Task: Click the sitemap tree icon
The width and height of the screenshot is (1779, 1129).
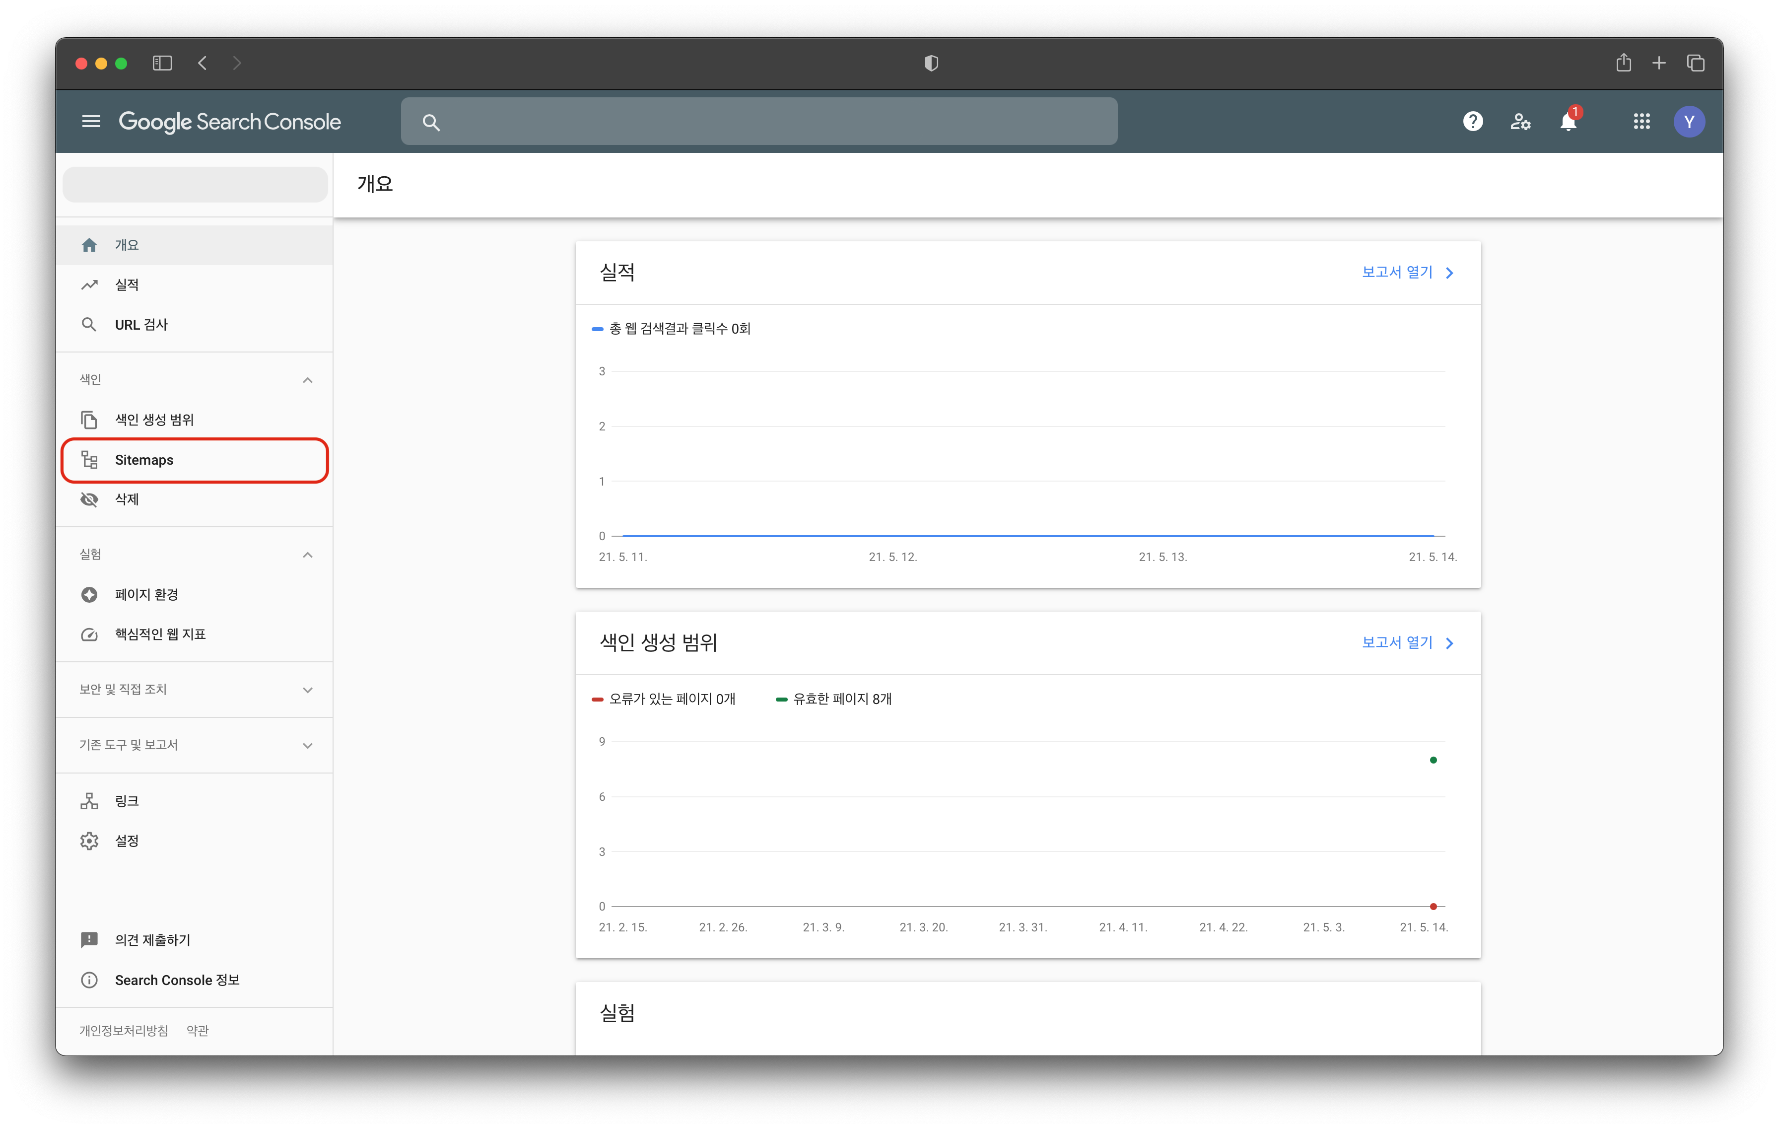Action: [89, 460]
